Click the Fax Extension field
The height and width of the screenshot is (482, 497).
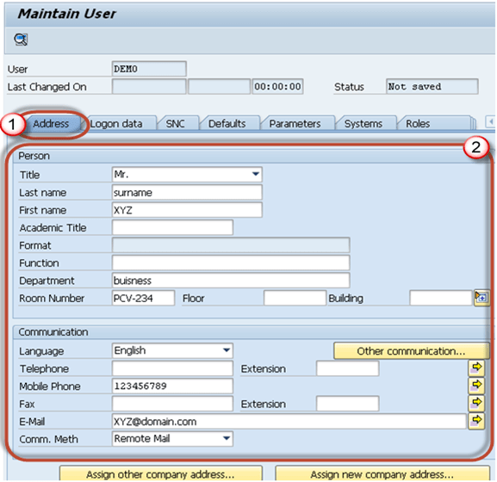[x=347, y=404]
